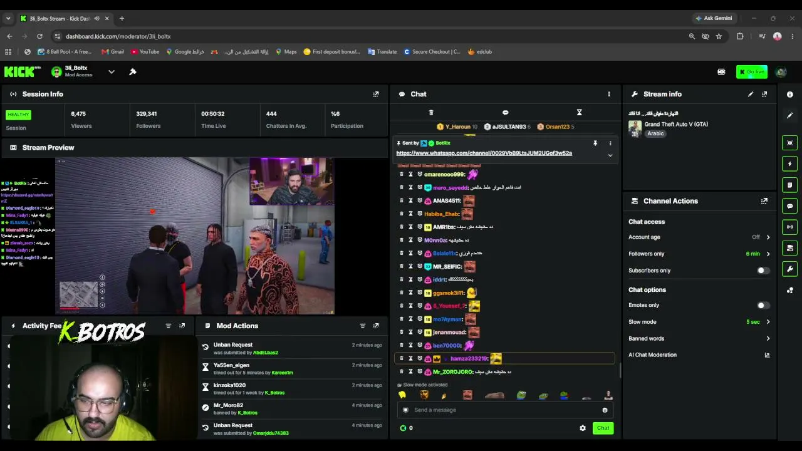802x451 pixels.
Task: Select the hourglass tab under Chat header
Action: coord(579,113)
